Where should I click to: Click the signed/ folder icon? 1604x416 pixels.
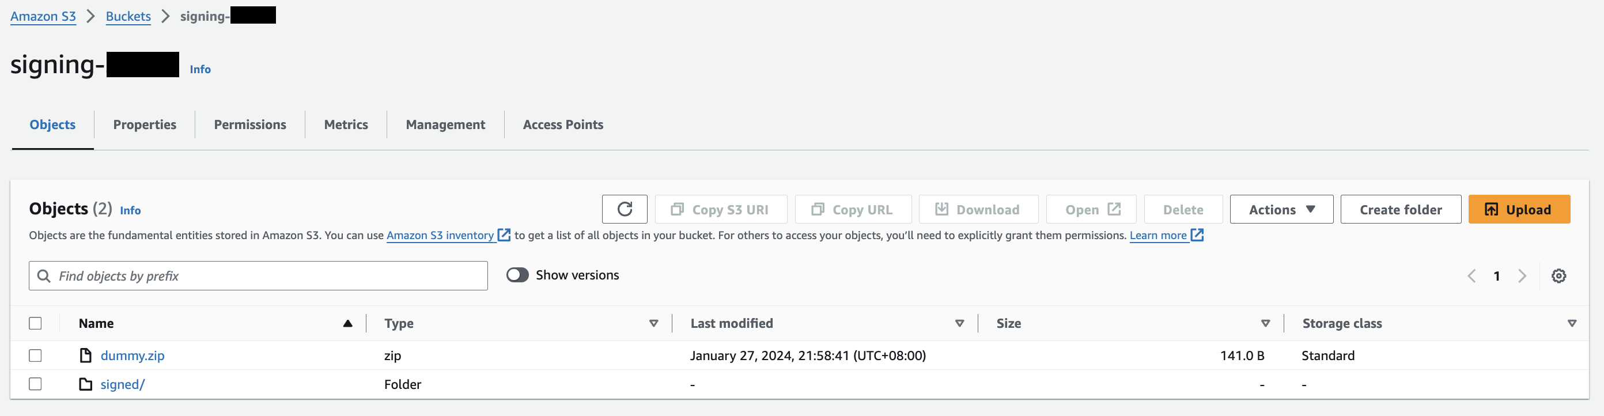pos(86,384)
